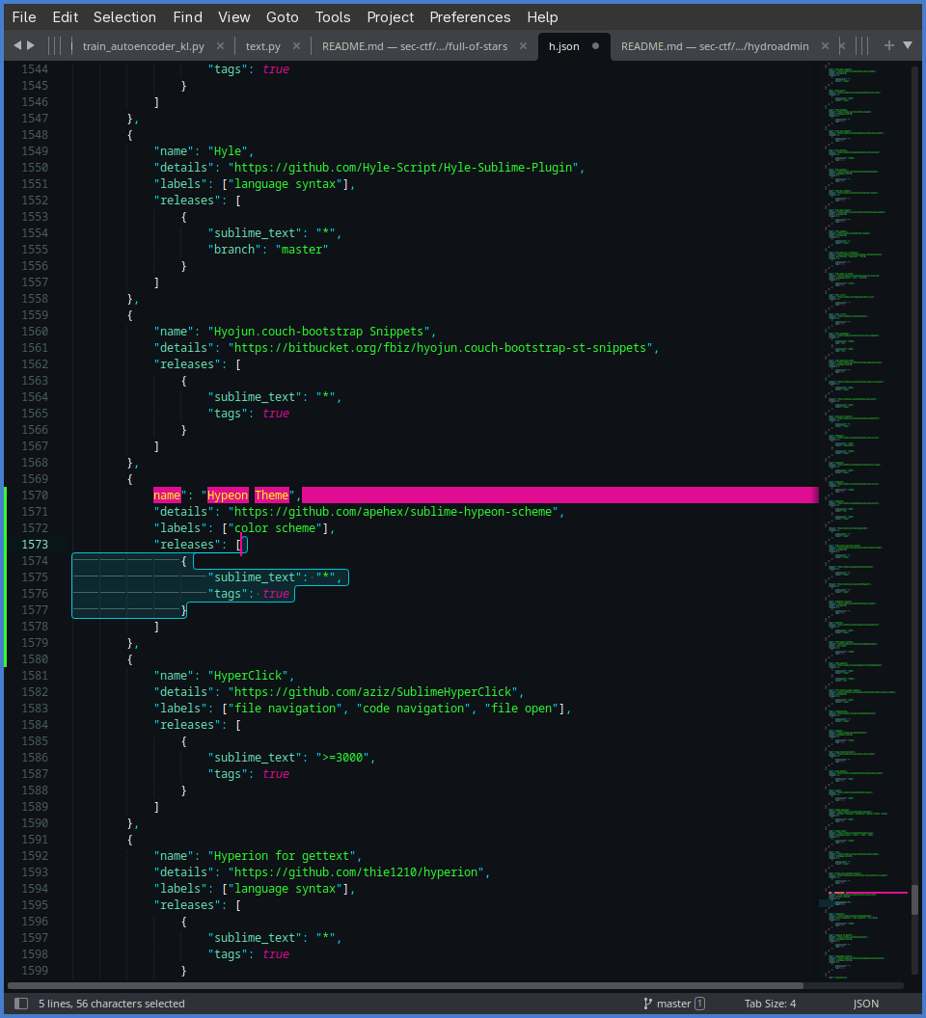Click the unsaved dot on h.json tab

pos(595,46)
